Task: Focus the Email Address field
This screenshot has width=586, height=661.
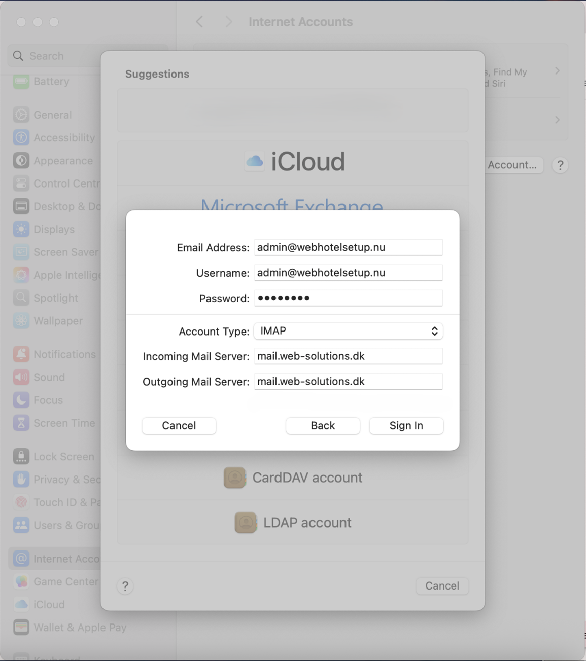Action: pyautogui.click(x=348, y=247)
